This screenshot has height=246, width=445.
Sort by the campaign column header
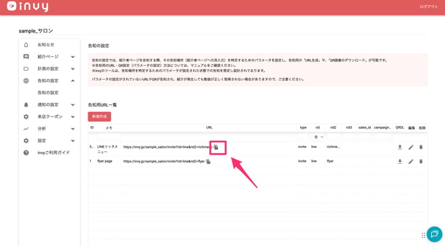click(x=383, y=127)
